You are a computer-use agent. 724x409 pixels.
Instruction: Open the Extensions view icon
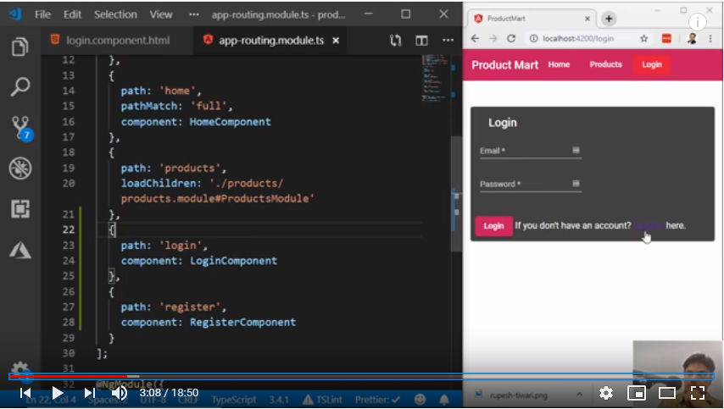coord(20,208)
